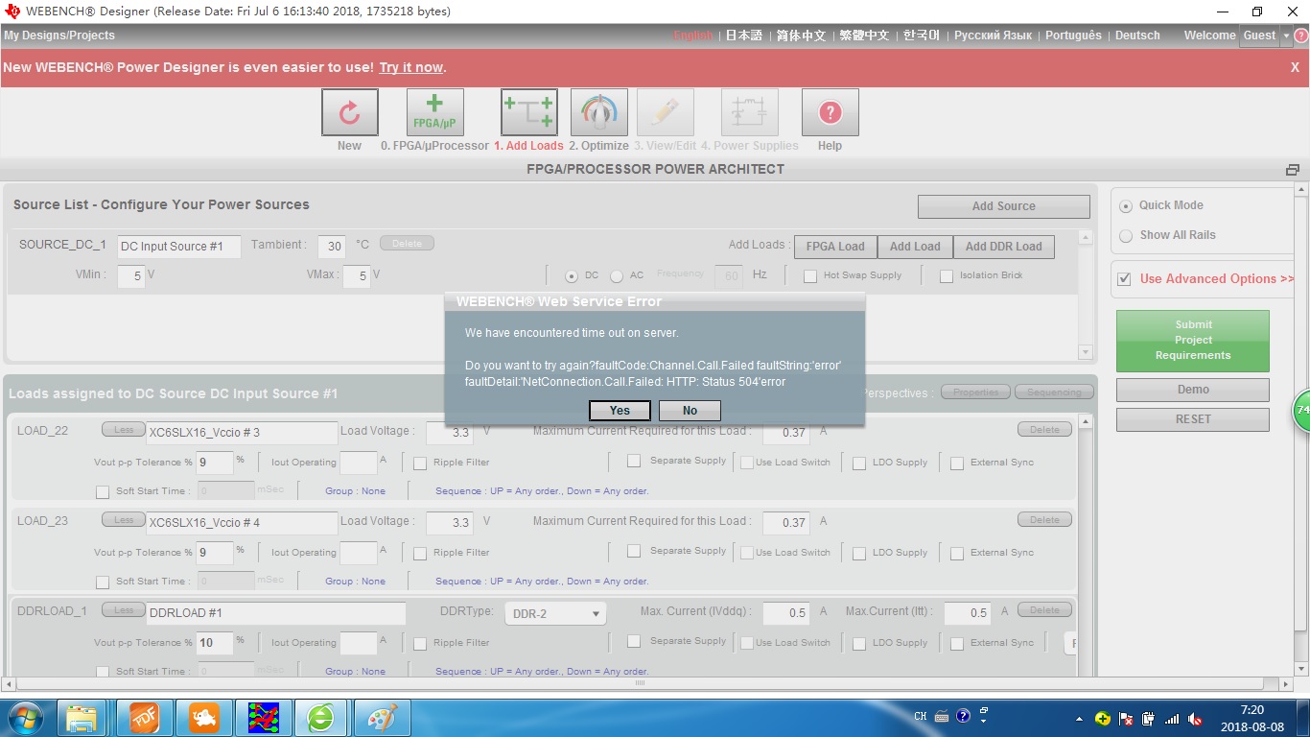Click No in the Web Service Error dialog

click(x=690, y=411)
